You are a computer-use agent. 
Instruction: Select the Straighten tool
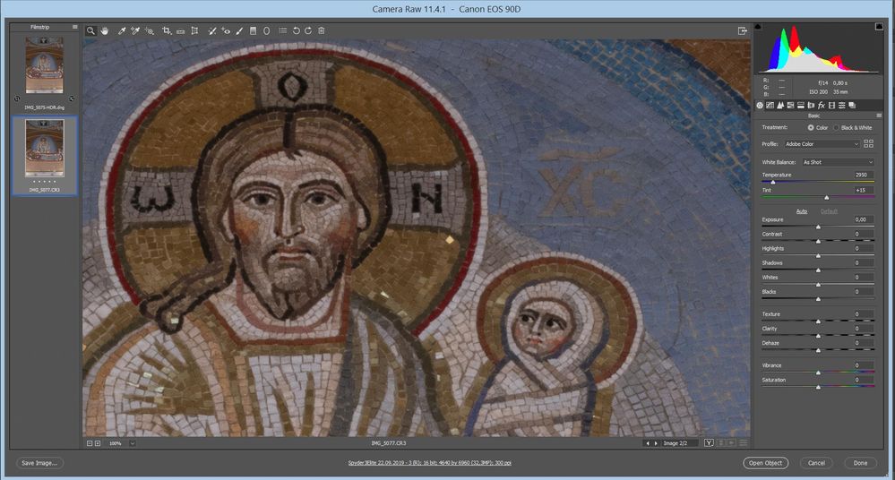(180, 30)
